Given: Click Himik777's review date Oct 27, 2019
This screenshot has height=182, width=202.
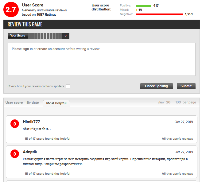Looking at the screenshot, I should coord(184,122).
